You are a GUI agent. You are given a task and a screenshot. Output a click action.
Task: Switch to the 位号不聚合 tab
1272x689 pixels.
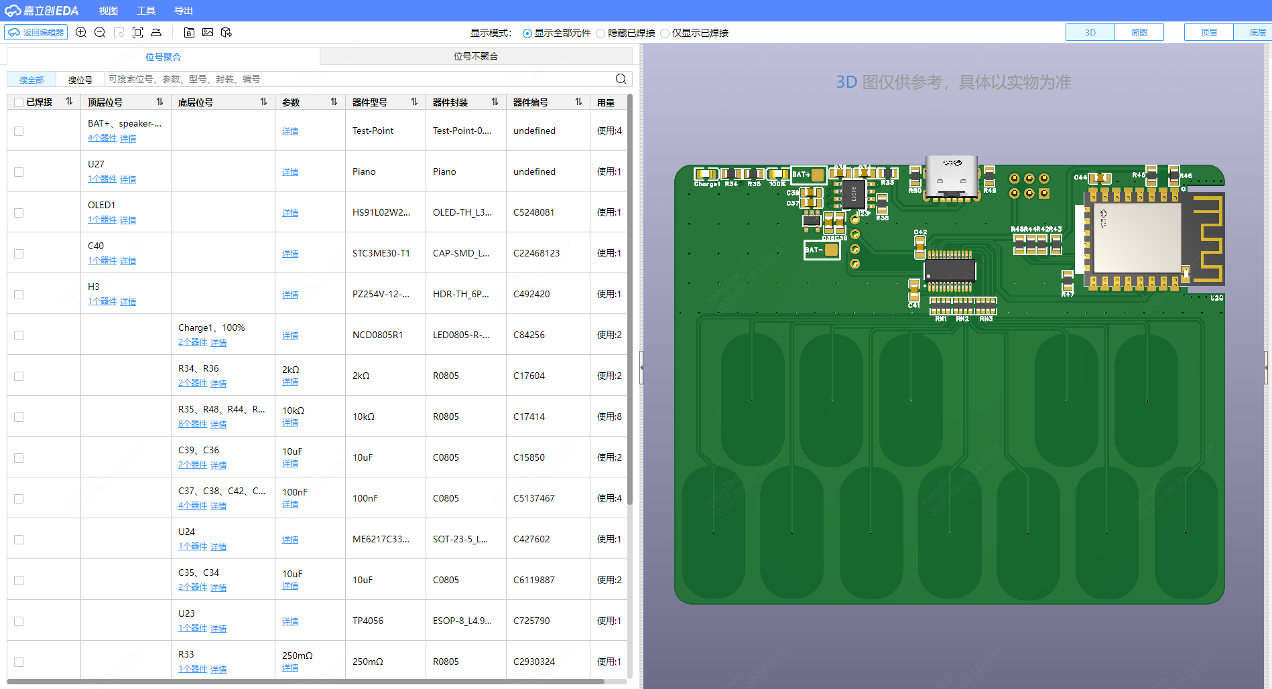(475, 56)
